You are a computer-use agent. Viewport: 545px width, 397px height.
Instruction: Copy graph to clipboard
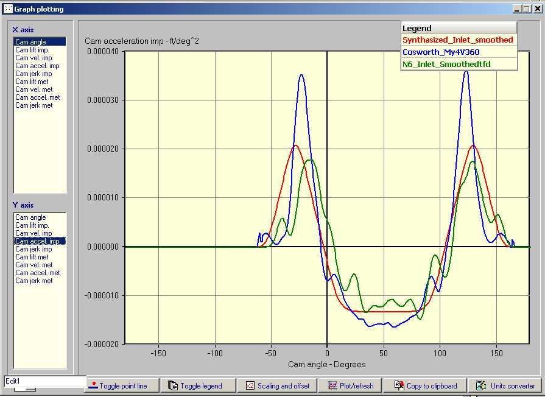(x=424, y=385)
